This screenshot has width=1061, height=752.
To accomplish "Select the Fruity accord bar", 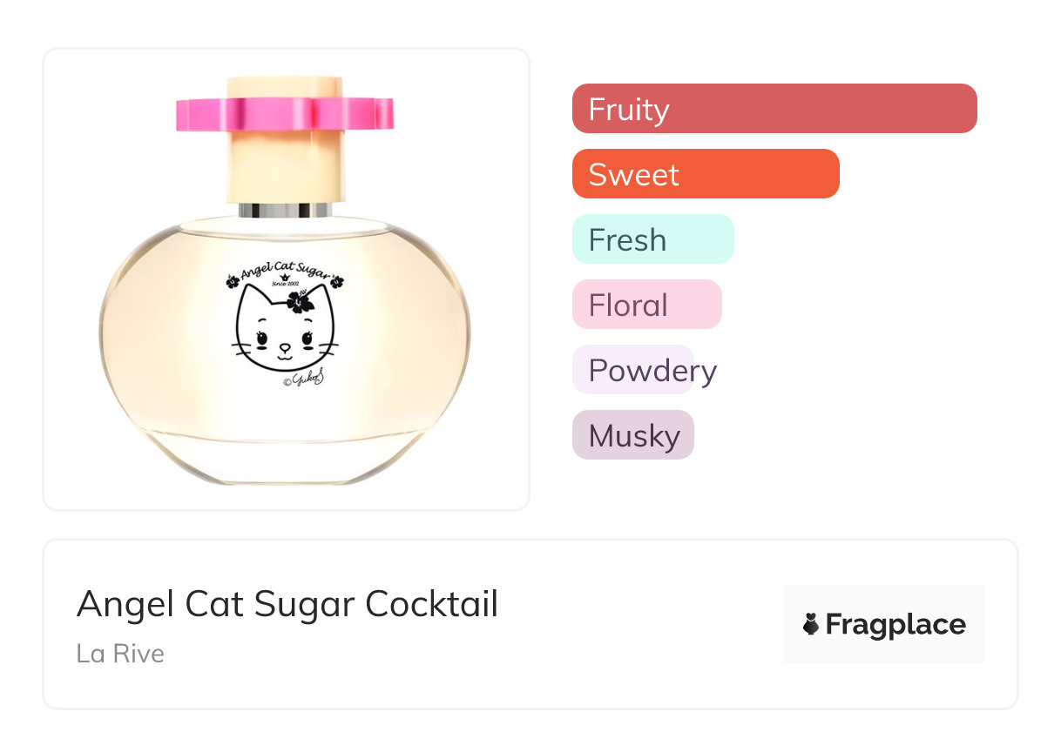I will click(774, 109).
